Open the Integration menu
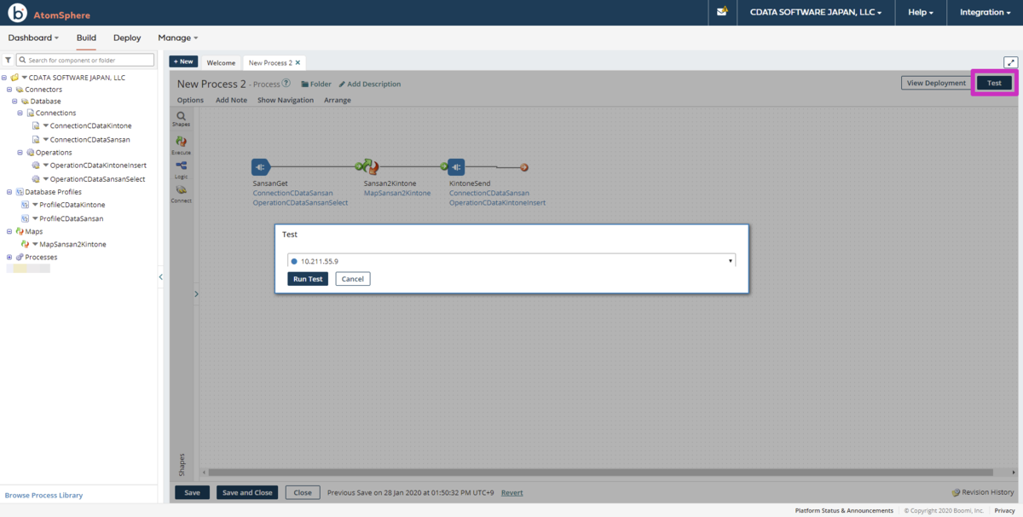 985,13
